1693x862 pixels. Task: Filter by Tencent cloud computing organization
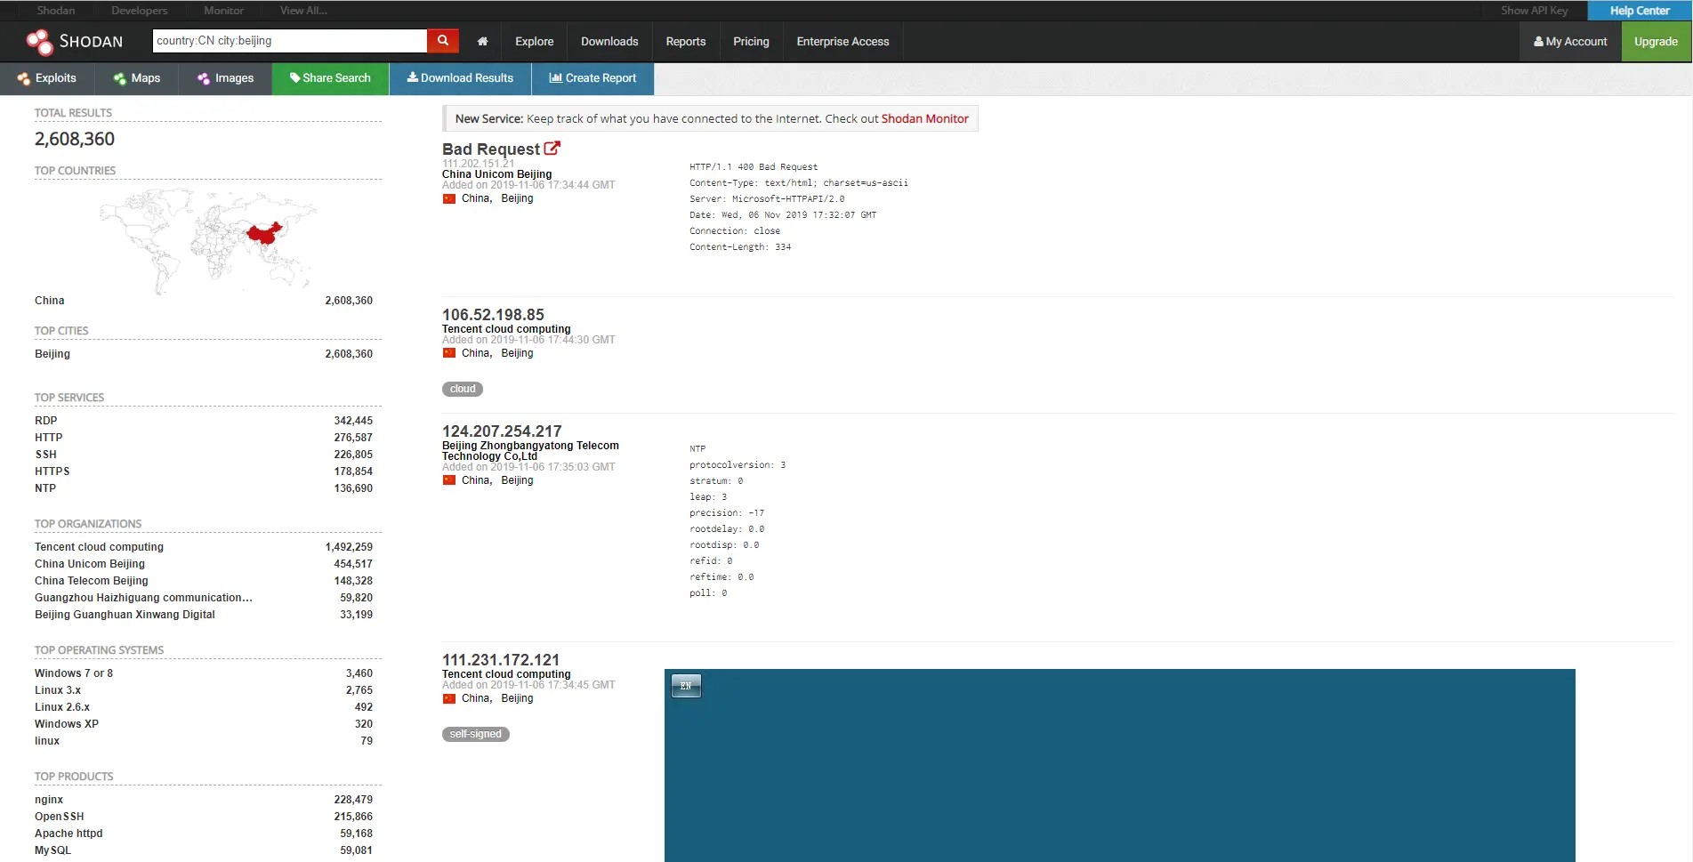click(100, 547)
